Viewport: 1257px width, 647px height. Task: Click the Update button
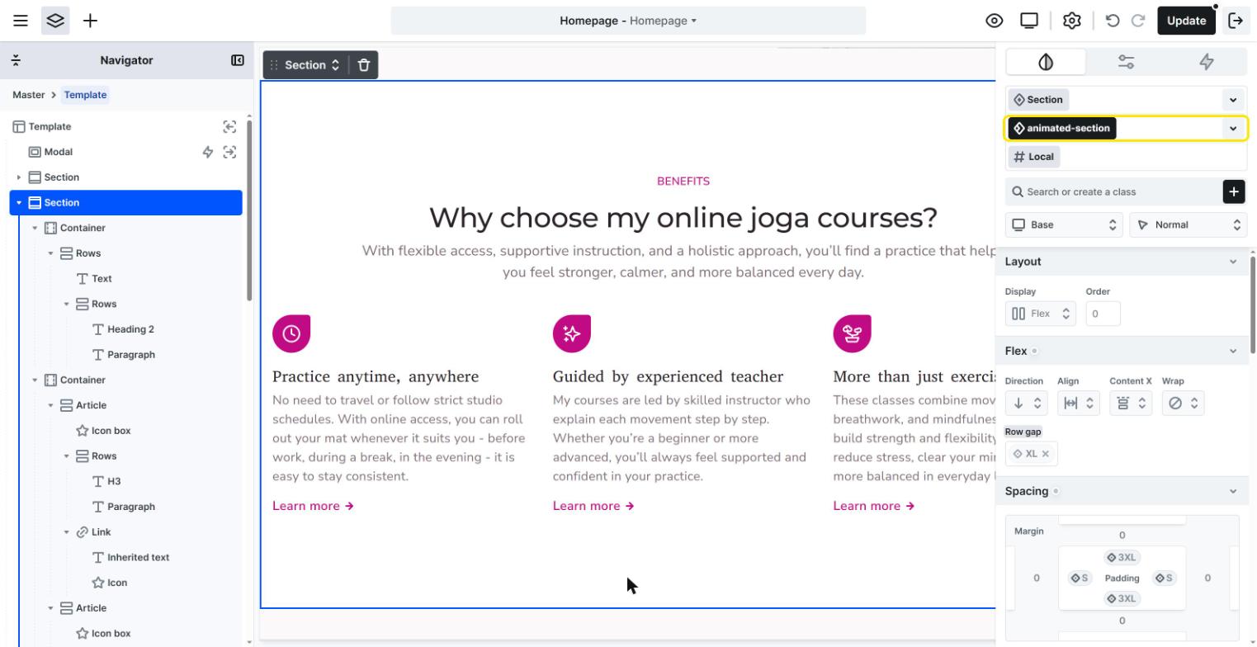(1187, 21)
